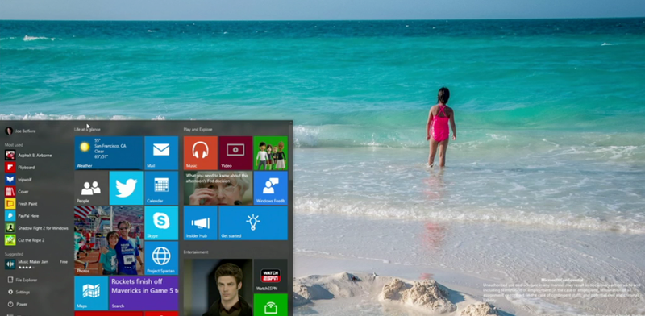This screenshot has height=316, width=645.
Task: Open the Photos live tile
Action: point(109,240)
